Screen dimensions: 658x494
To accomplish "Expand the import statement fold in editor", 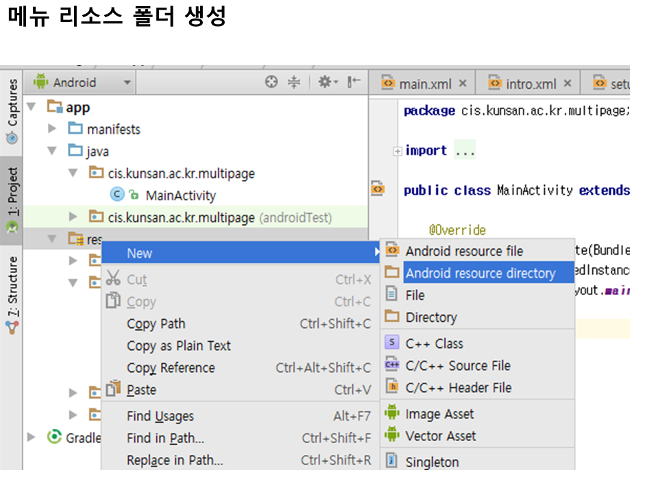I will tap(397, 151).
